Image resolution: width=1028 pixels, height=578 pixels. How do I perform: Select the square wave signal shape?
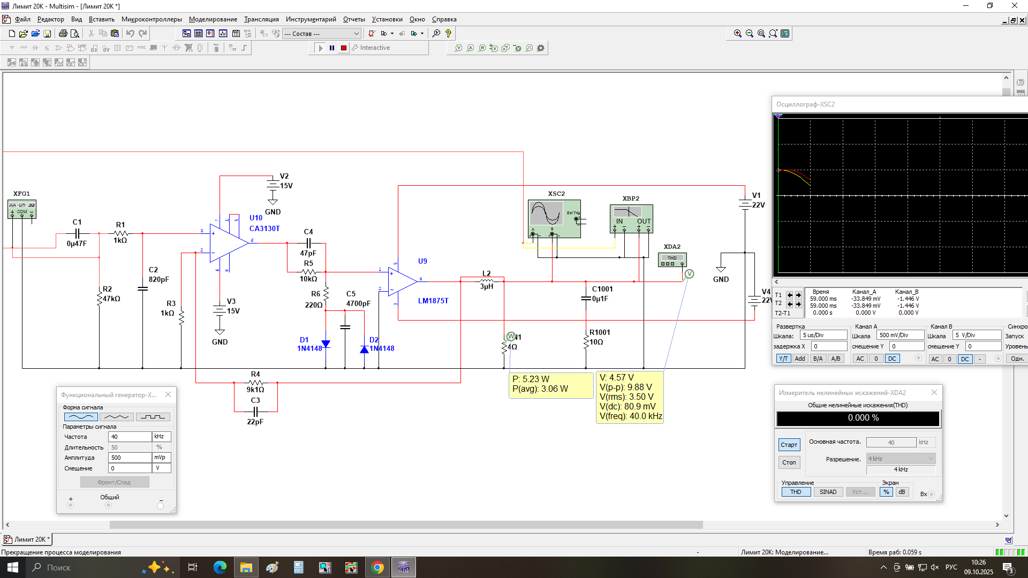tap(153, 417)
